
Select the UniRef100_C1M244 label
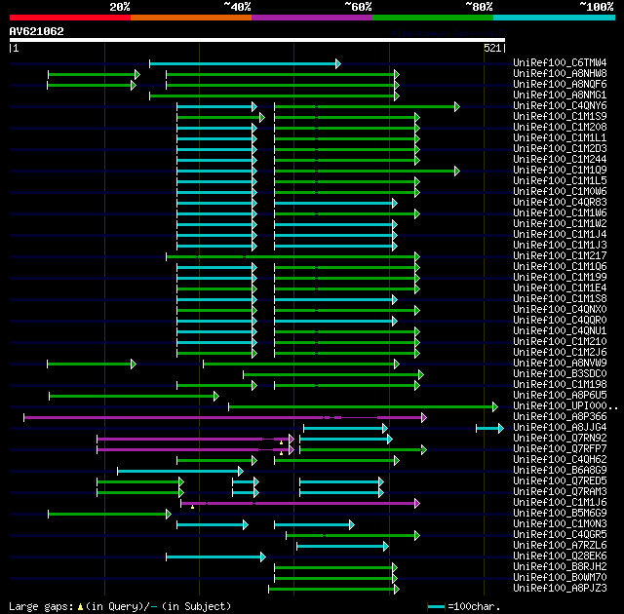(x=560, y=160)
